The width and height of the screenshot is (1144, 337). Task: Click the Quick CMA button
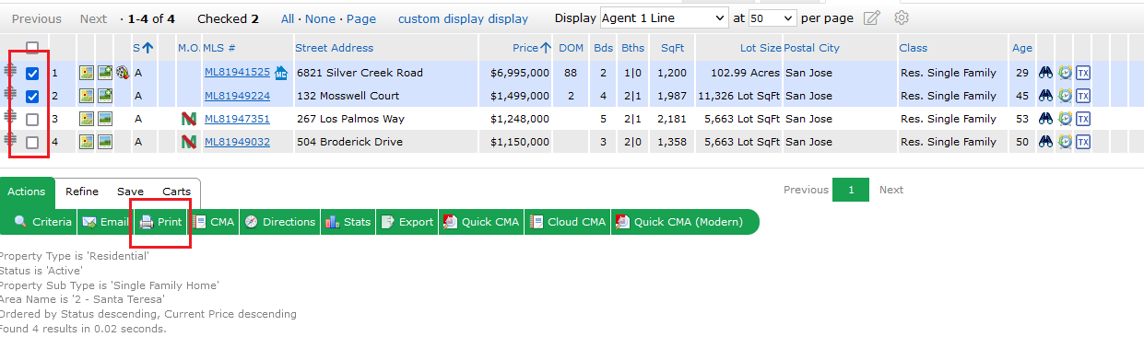pyautogui.click(x=481, y=222)
